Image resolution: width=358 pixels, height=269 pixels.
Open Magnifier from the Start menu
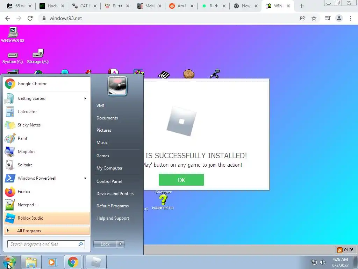(x=47, y=151)
